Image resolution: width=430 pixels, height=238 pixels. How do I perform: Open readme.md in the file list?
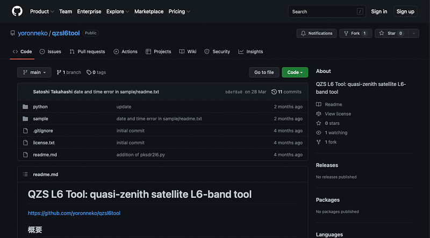(x=45, y=154)
